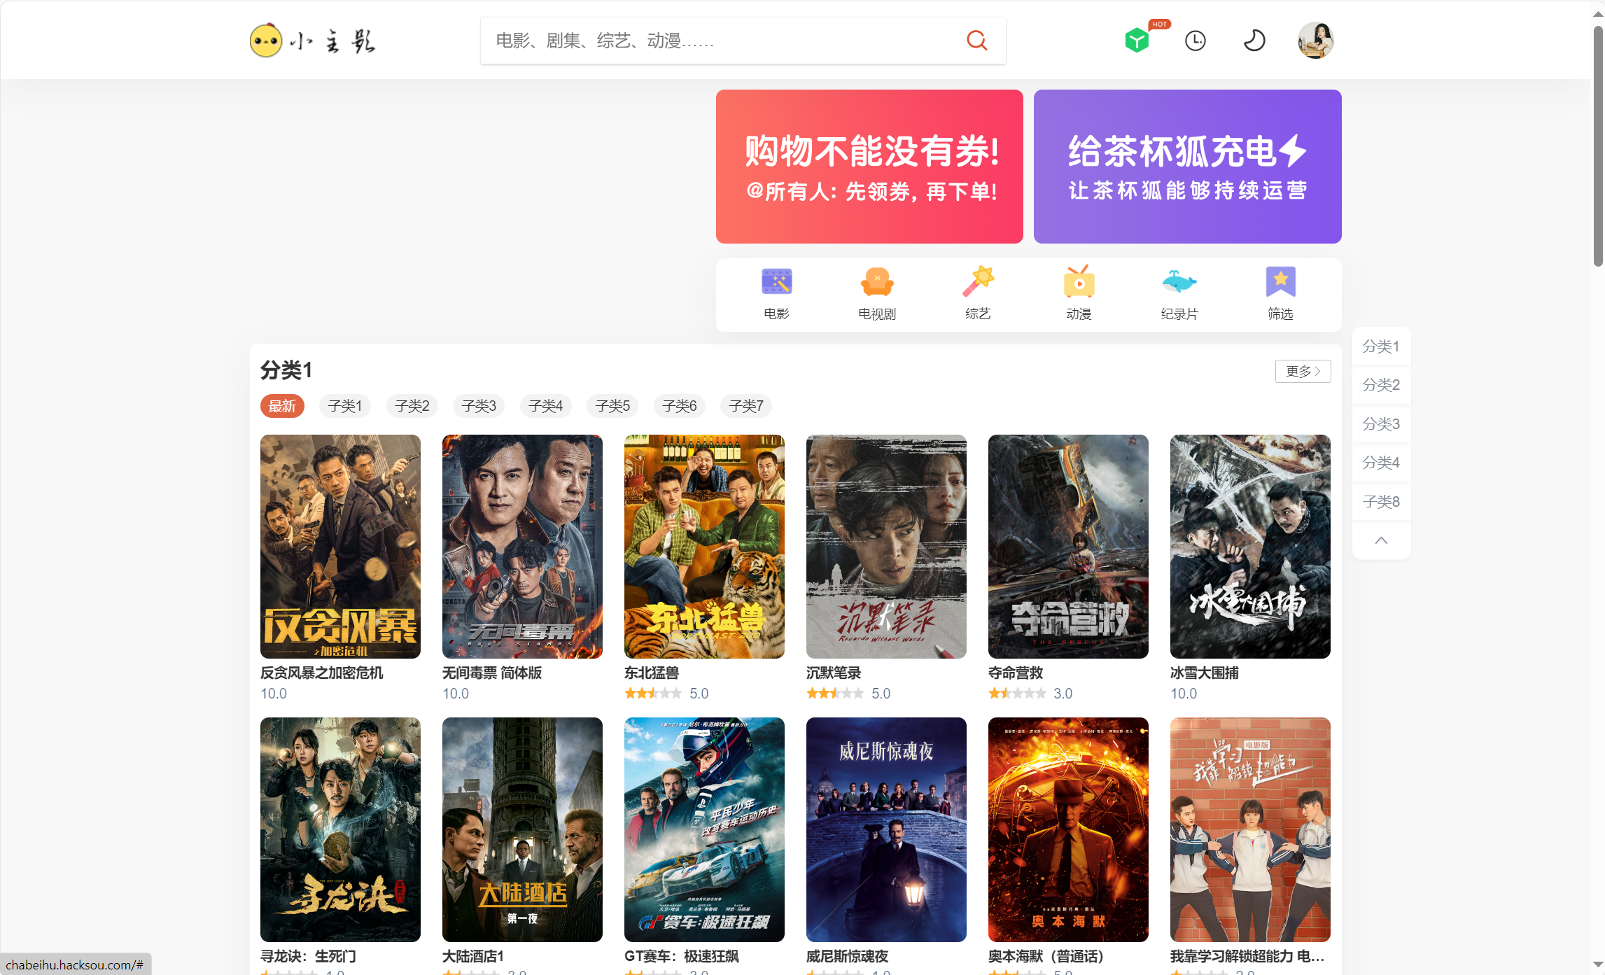1605x975 pixels.
Task: Open 我靠学习解锁超能力 poster
Action: [1250, 829]
